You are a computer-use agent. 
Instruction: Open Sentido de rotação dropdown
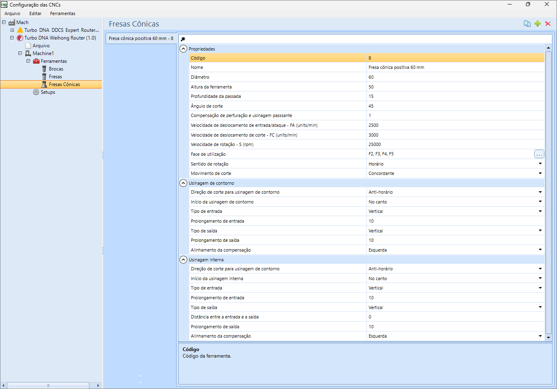click(x=540, y=164)
